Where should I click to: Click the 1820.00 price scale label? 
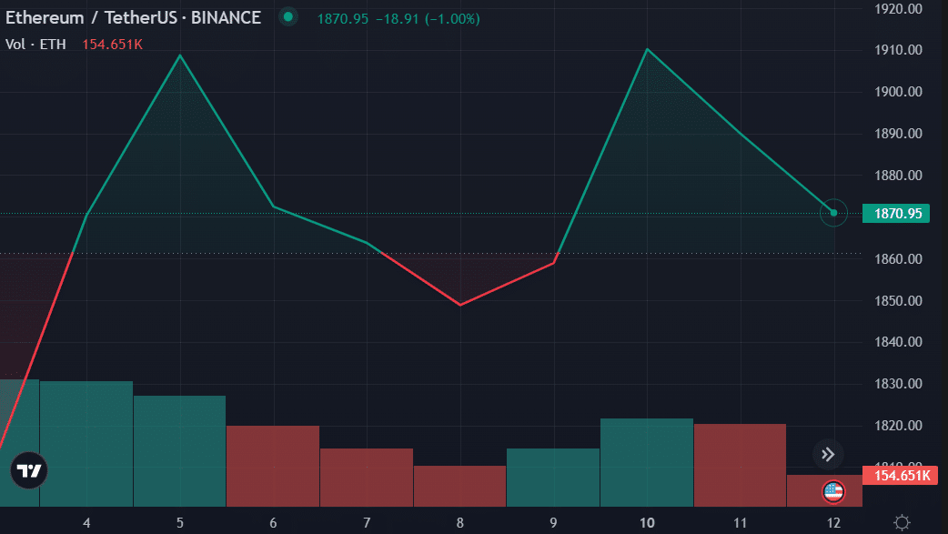899,426
